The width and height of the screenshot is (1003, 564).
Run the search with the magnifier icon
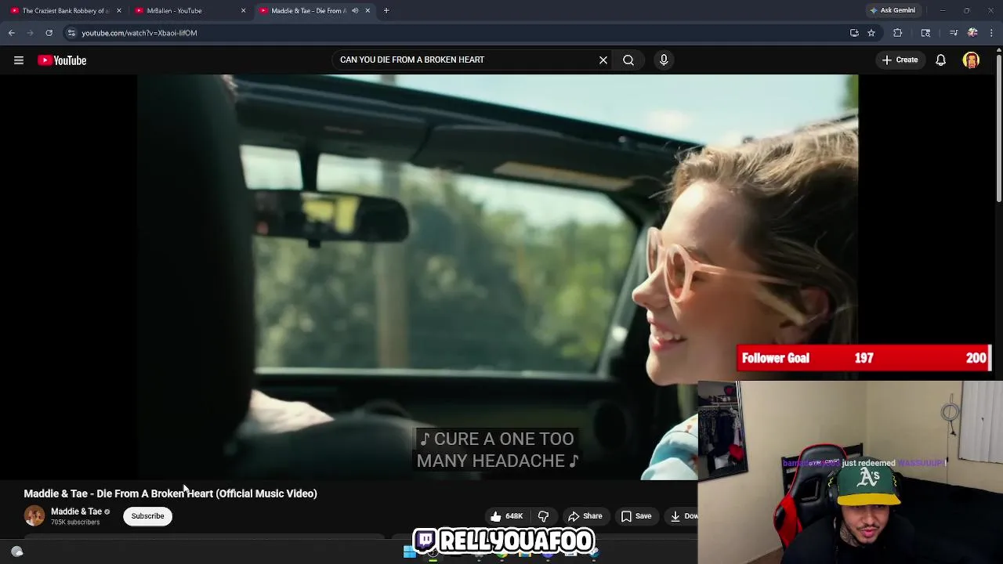click(628, 60)
